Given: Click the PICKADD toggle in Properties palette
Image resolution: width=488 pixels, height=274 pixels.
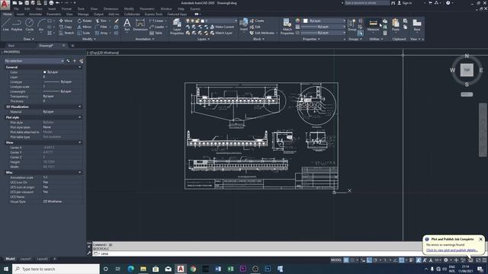Looking at the screenshot, I should [69, 61].
